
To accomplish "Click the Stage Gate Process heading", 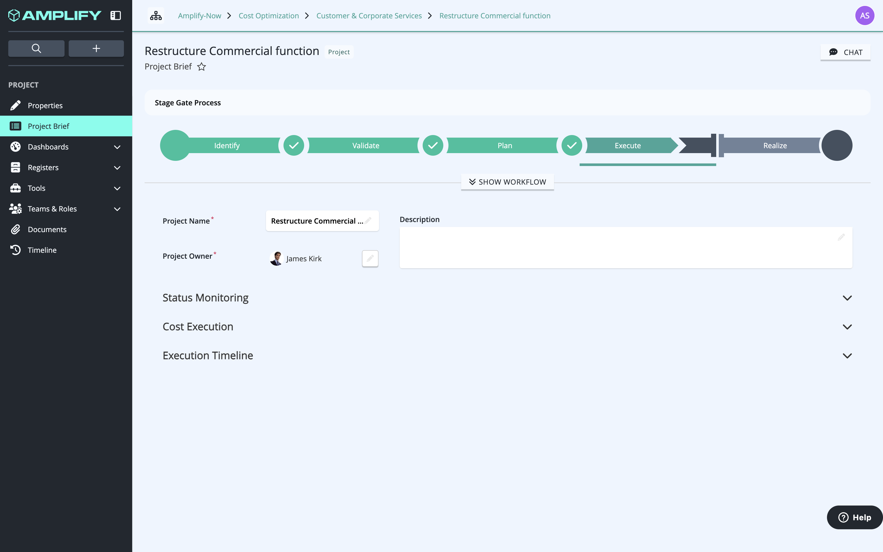I will 188,102.
